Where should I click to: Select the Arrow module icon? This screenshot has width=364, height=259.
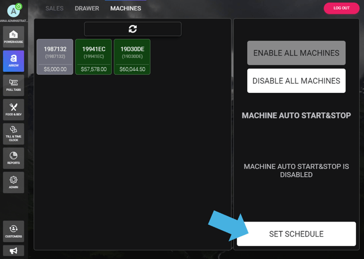[14, 61]
